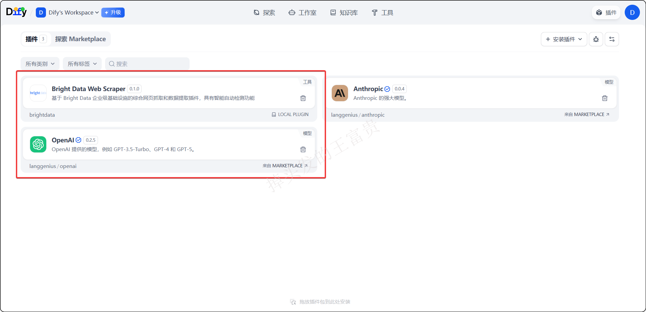Open the OpenAI plugin title
The height and width of the screenshot is (312, 646).
(63, 140)
